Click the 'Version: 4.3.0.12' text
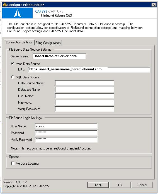Viewport: 158px width, 194px height. click(x=15, y=182)
